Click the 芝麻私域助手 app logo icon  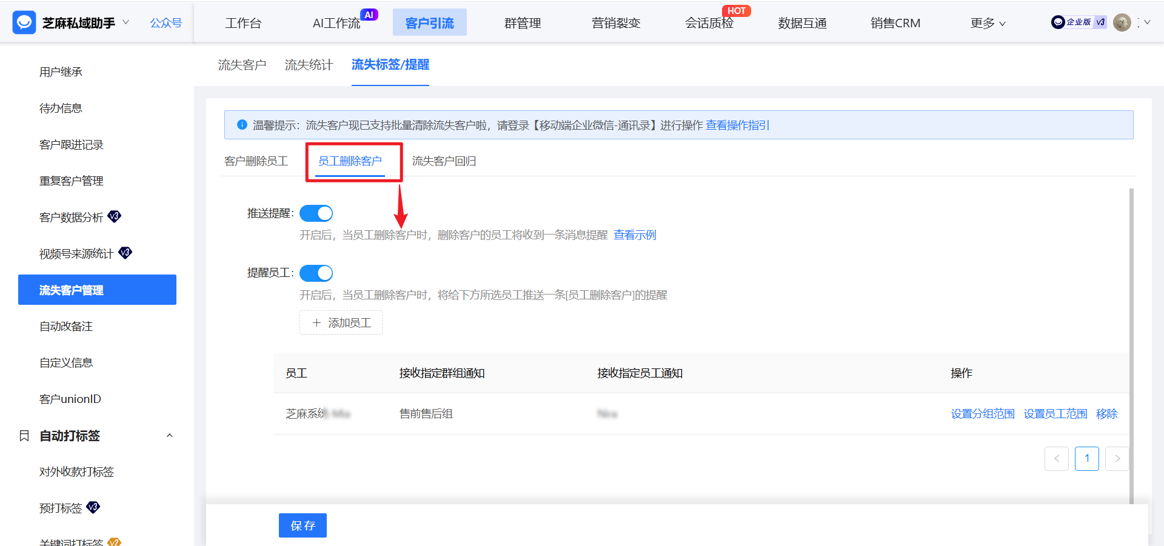coord(24,22)
